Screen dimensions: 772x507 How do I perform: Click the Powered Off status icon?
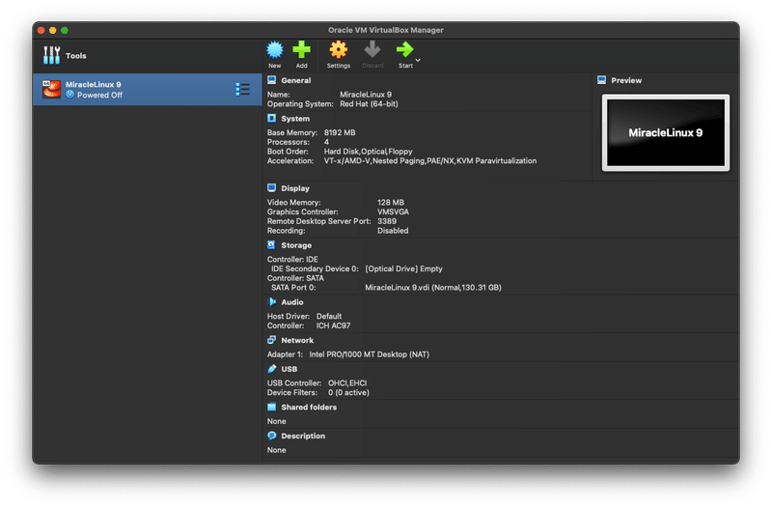pyautogui.click(x=69, y=94)
